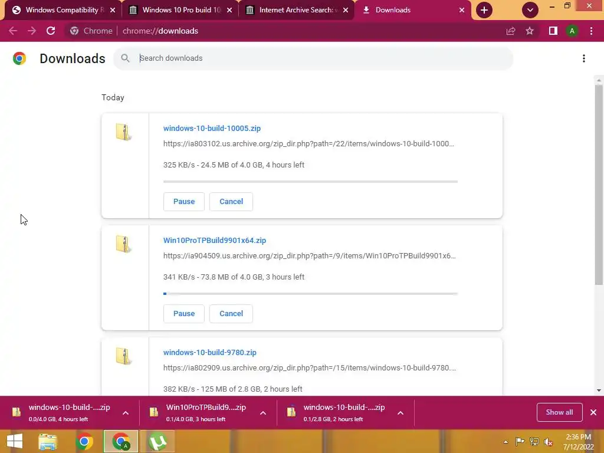604x453 pixels.
Task: Click the Chrome logo beside Downloads
Action: (x=19, y=58)
